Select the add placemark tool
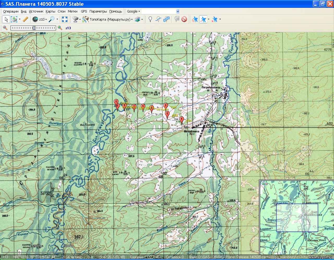This screenshot has height=260, width=334. click(x=150, y=19)
